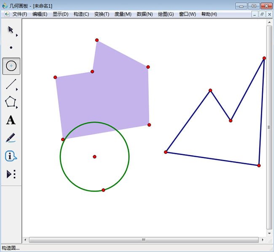This screenshot has width=274, height=252.
Task: Expand the 显示(D) menu
Action: point(60,14)
